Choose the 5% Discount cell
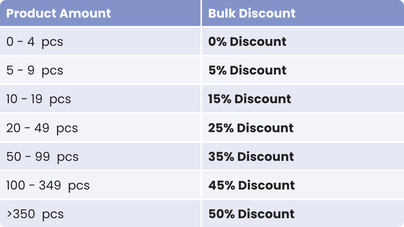 point(247,70)
